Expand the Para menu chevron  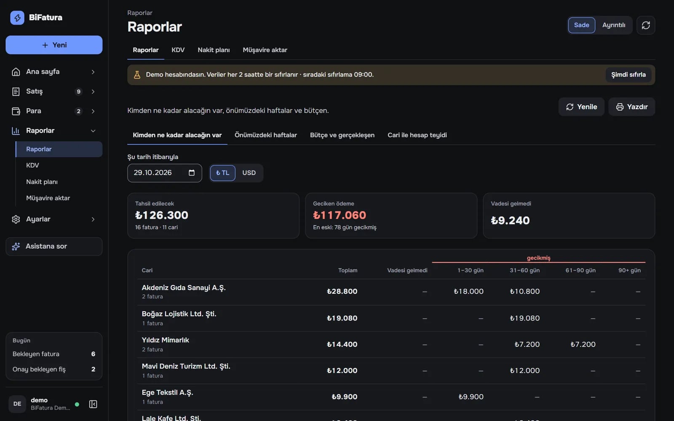(x=93, y=112)
